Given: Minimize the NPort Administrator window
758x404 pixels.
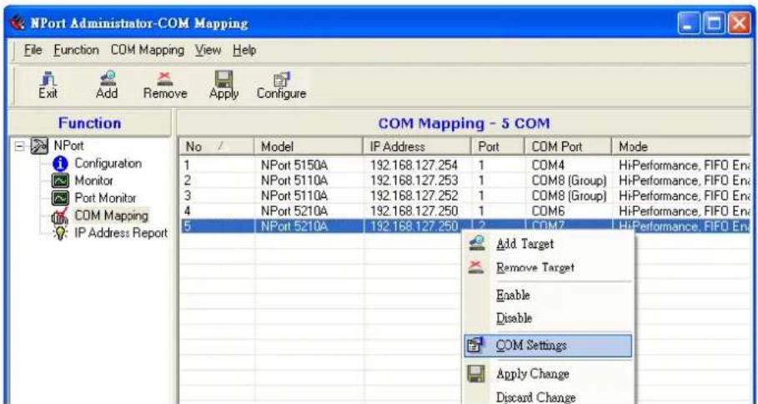Looking at the screenshot, I should [x=689, y=23].
